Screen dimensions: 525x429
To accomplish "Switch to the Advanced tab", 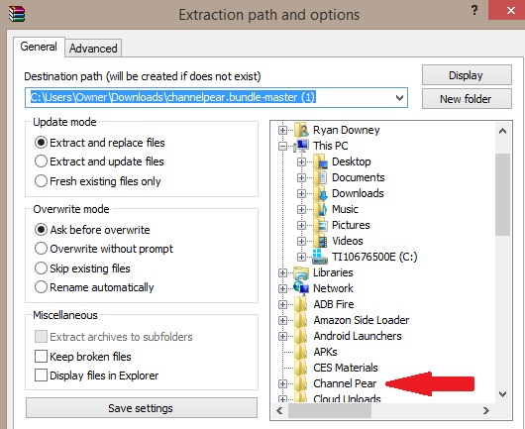I will click(x=93, y=49).
